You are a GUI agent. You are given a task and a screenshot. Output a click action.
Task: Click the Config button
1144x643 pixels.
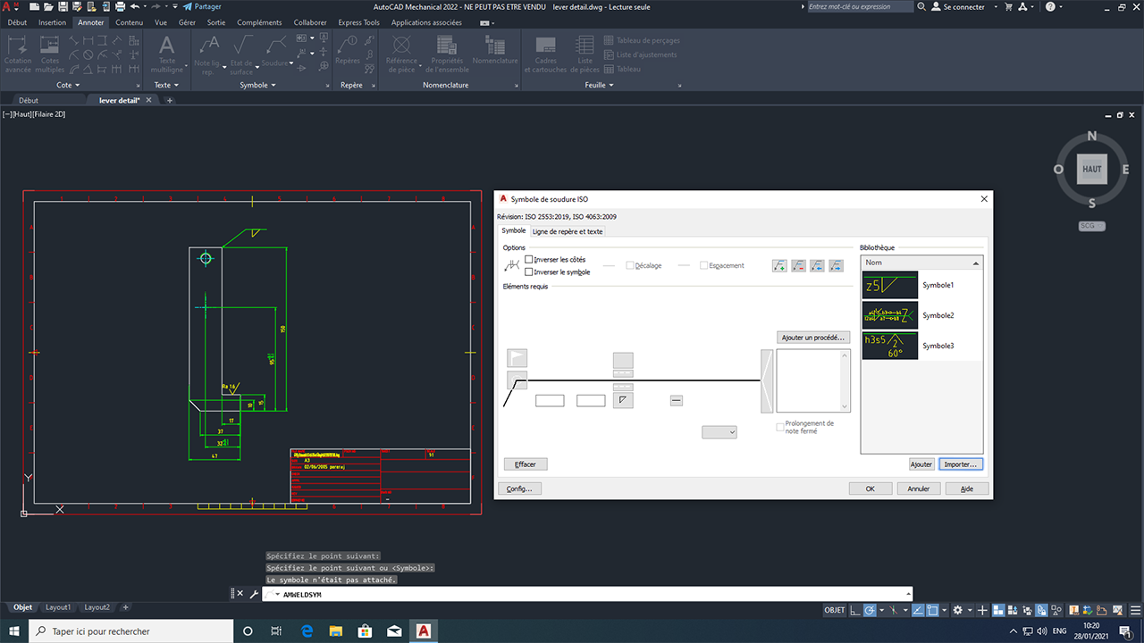tap(519, 489)
